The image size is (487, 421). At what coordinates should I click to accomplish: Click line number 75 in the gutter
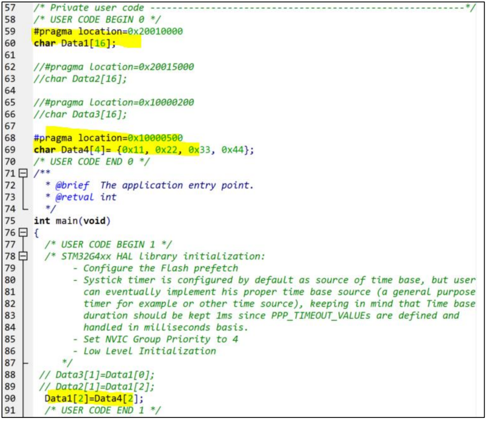click(x=10, y=221)
